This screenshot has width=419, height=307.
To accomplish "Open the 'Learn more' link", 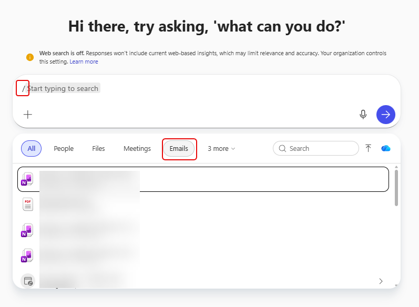I will click(x=84, y=62).
